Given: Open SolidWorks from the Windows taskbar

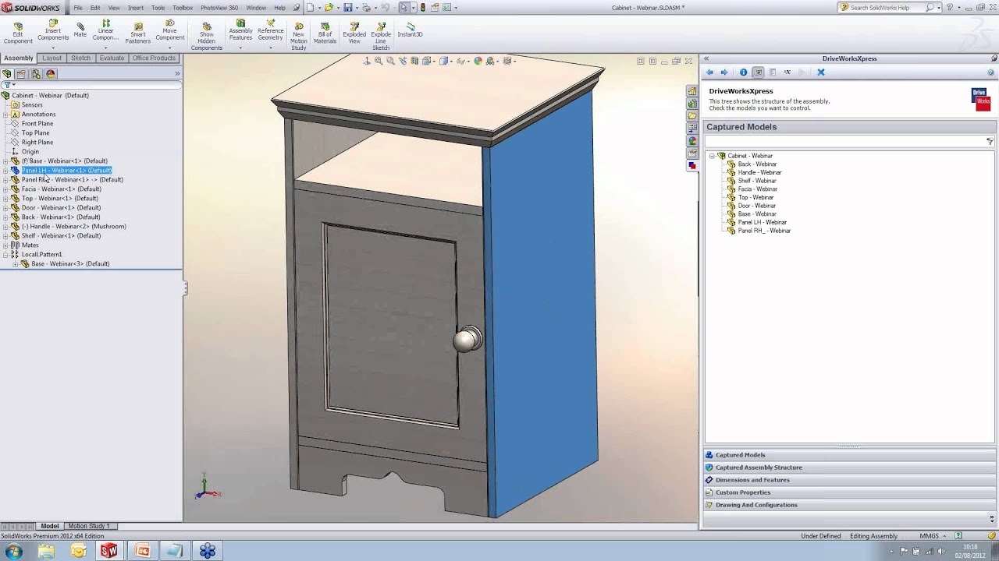Looking at the screenshot, I should point(108,551).
